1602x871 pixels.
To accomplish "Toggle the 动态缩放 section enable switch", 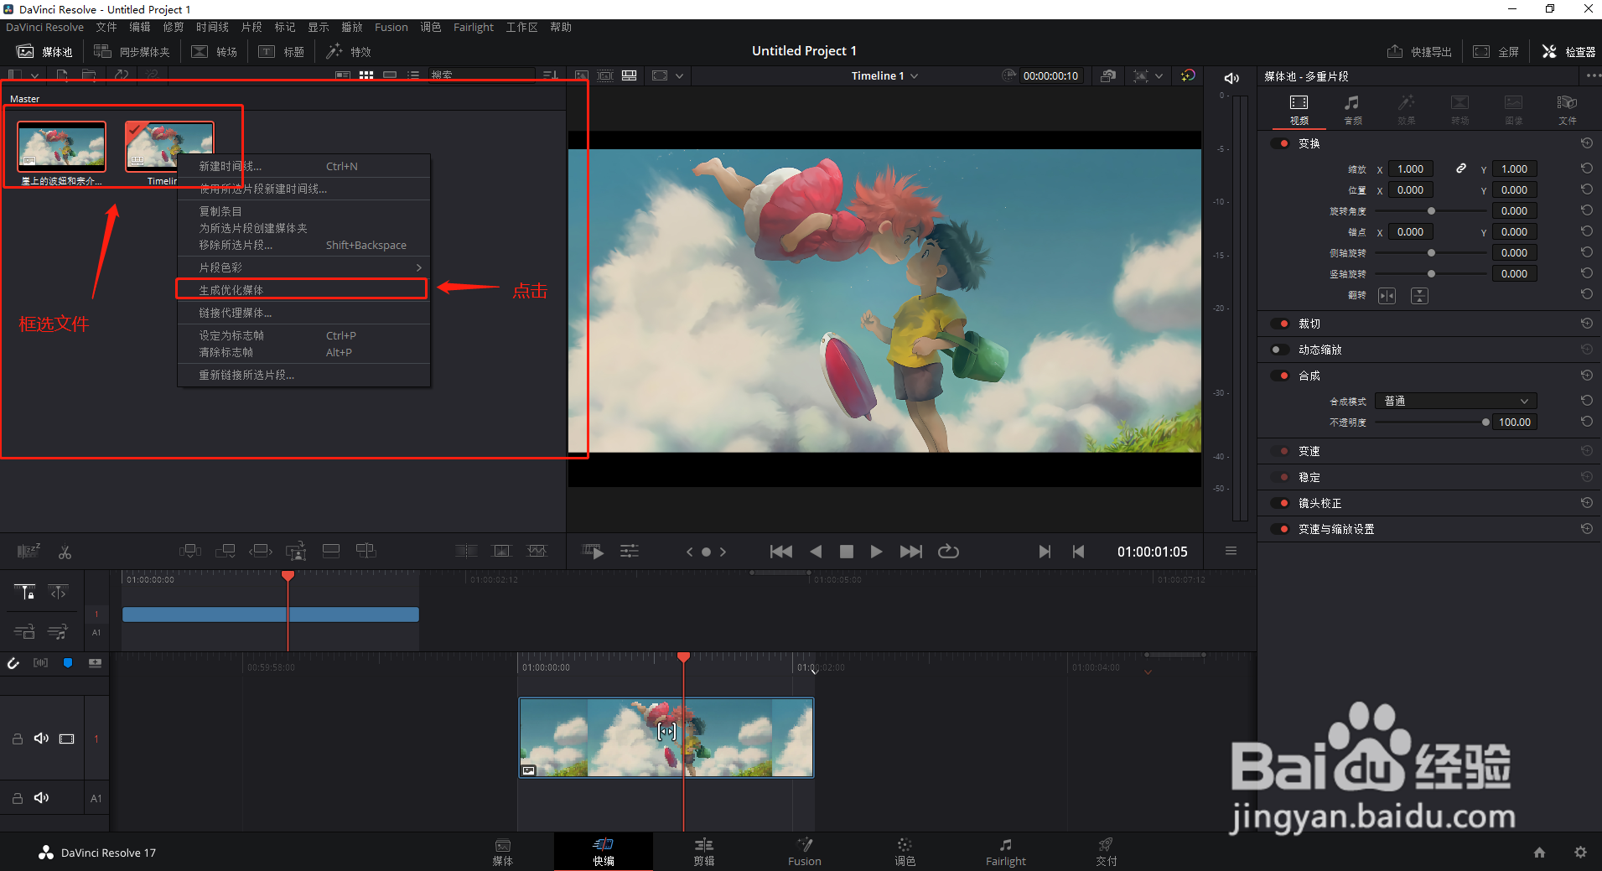I will 1280,350.
